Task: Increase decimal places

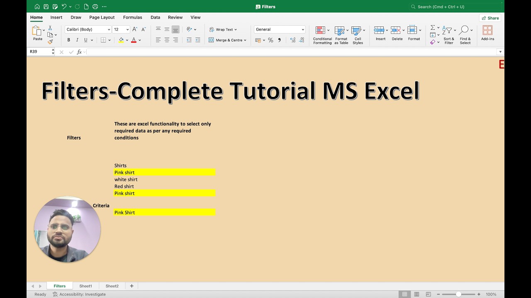Action: click(293, 40)
